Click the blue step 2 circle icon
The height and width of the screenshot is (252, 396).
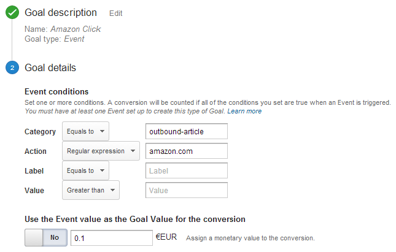[12, 67]
